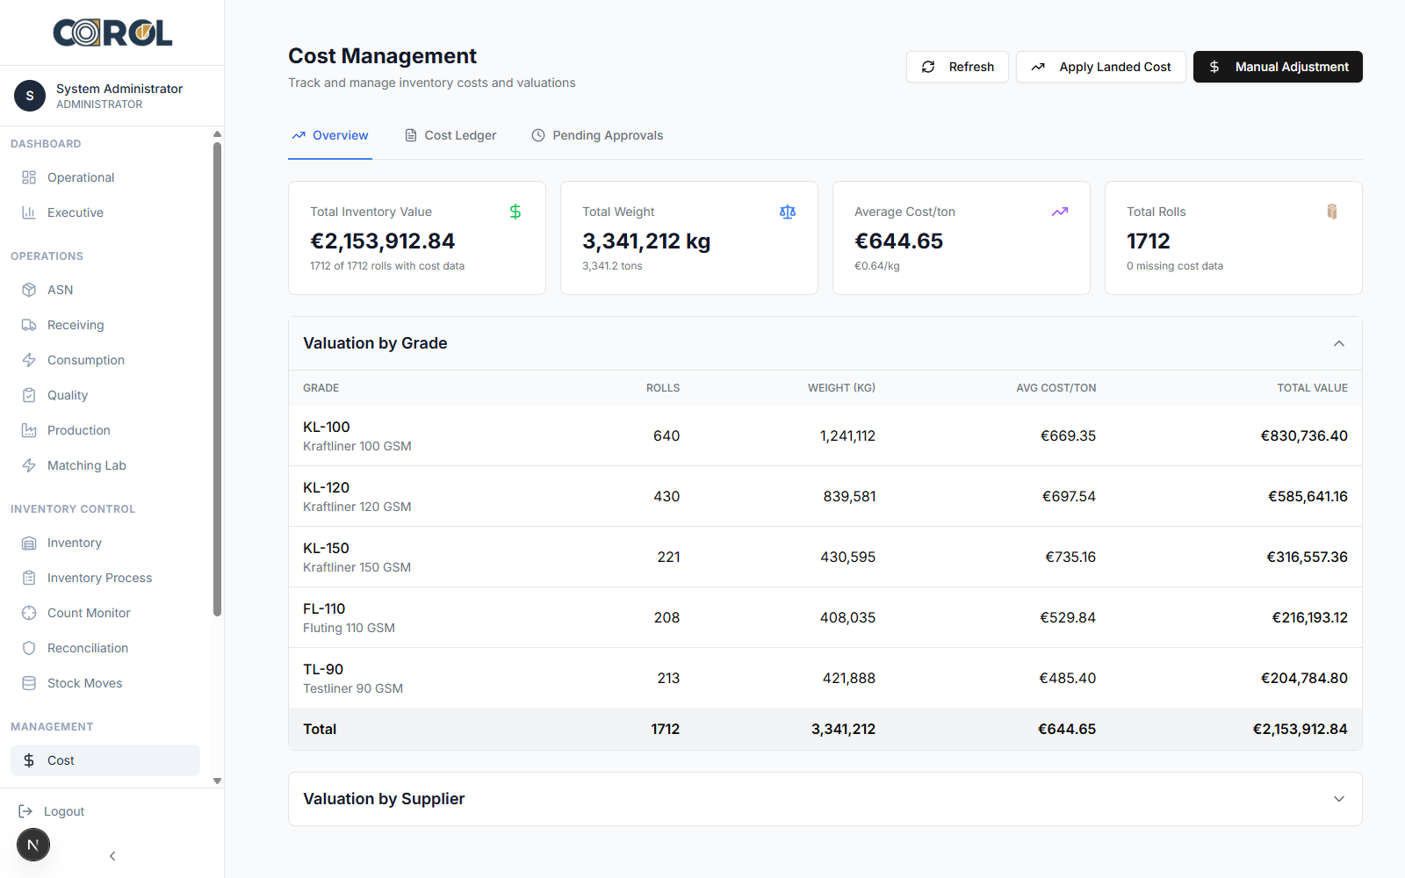This screenshot has width=1405, height=878.
Task: Switch to the Cost Ledger tab
Action: 450,135
